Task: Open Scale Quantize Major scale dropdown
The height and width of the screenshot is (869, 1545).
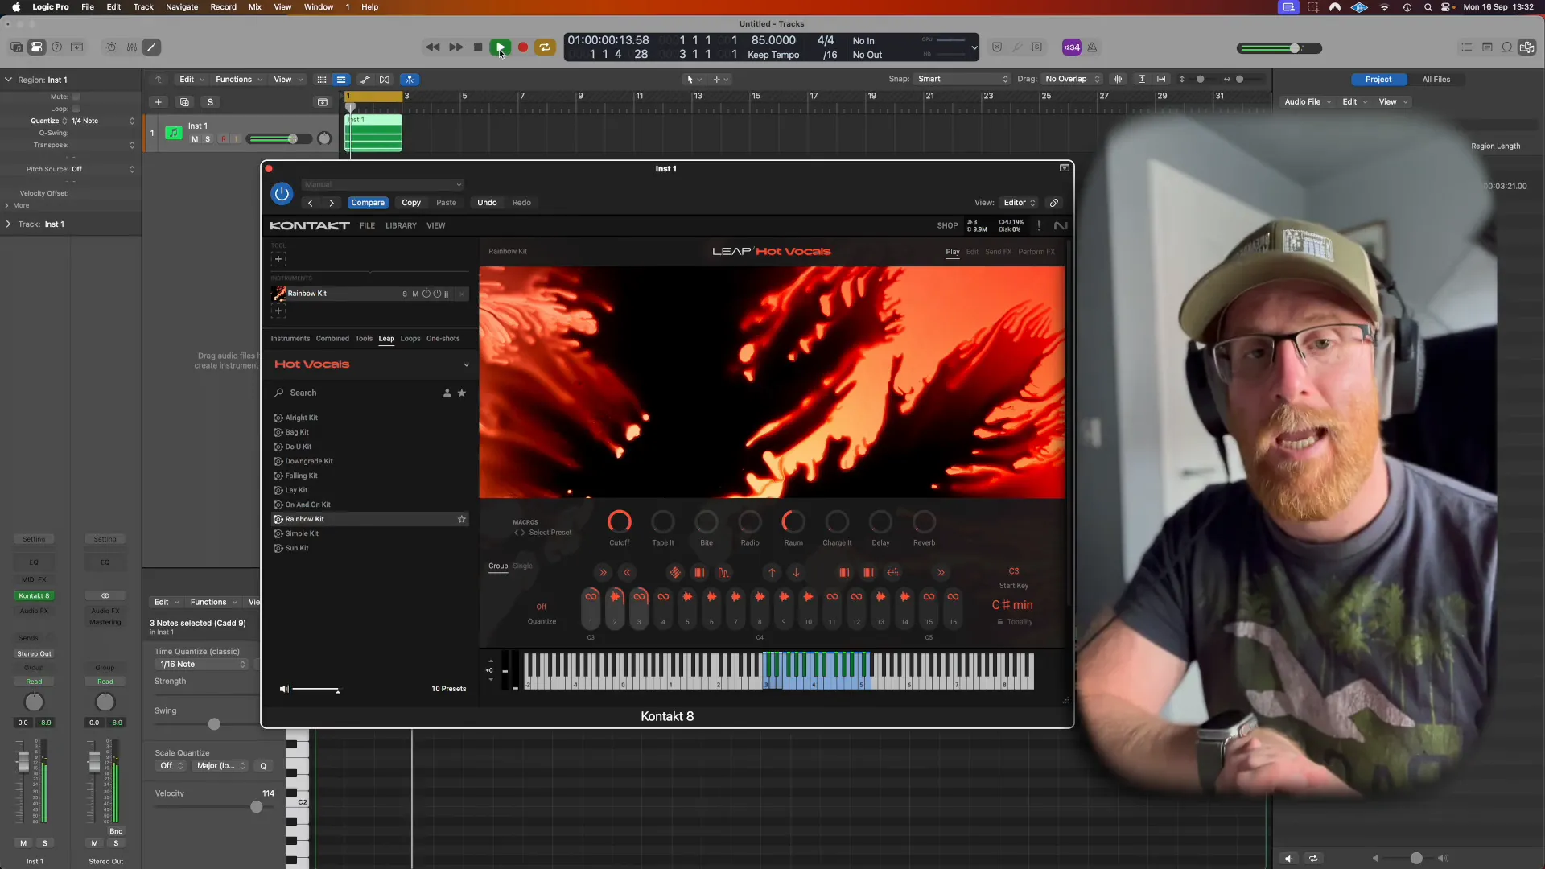Action: point(221,766)
